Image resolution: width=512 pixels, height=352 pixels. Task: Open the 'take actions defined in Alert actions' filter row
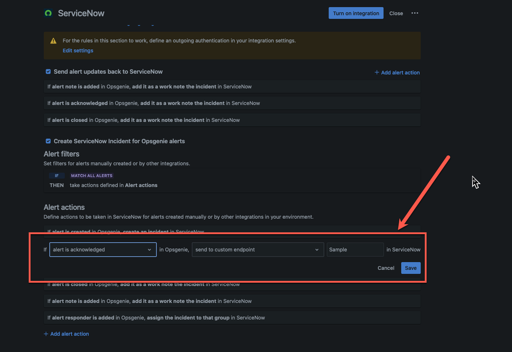point(232,180)
